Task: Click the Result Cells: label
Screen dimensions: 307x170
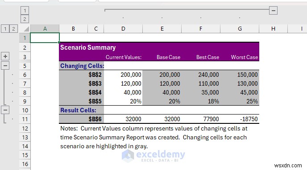Action: click(78, 110)
